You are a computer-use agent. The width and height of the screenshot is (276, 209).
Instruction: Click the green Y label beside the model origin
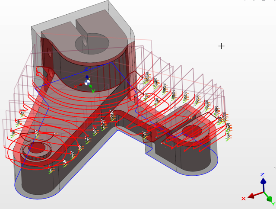(x=93, y=91)
